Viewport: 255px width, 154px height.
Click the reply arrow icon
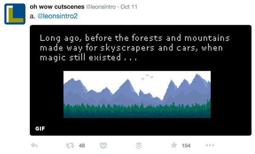(x=34, y=145)
